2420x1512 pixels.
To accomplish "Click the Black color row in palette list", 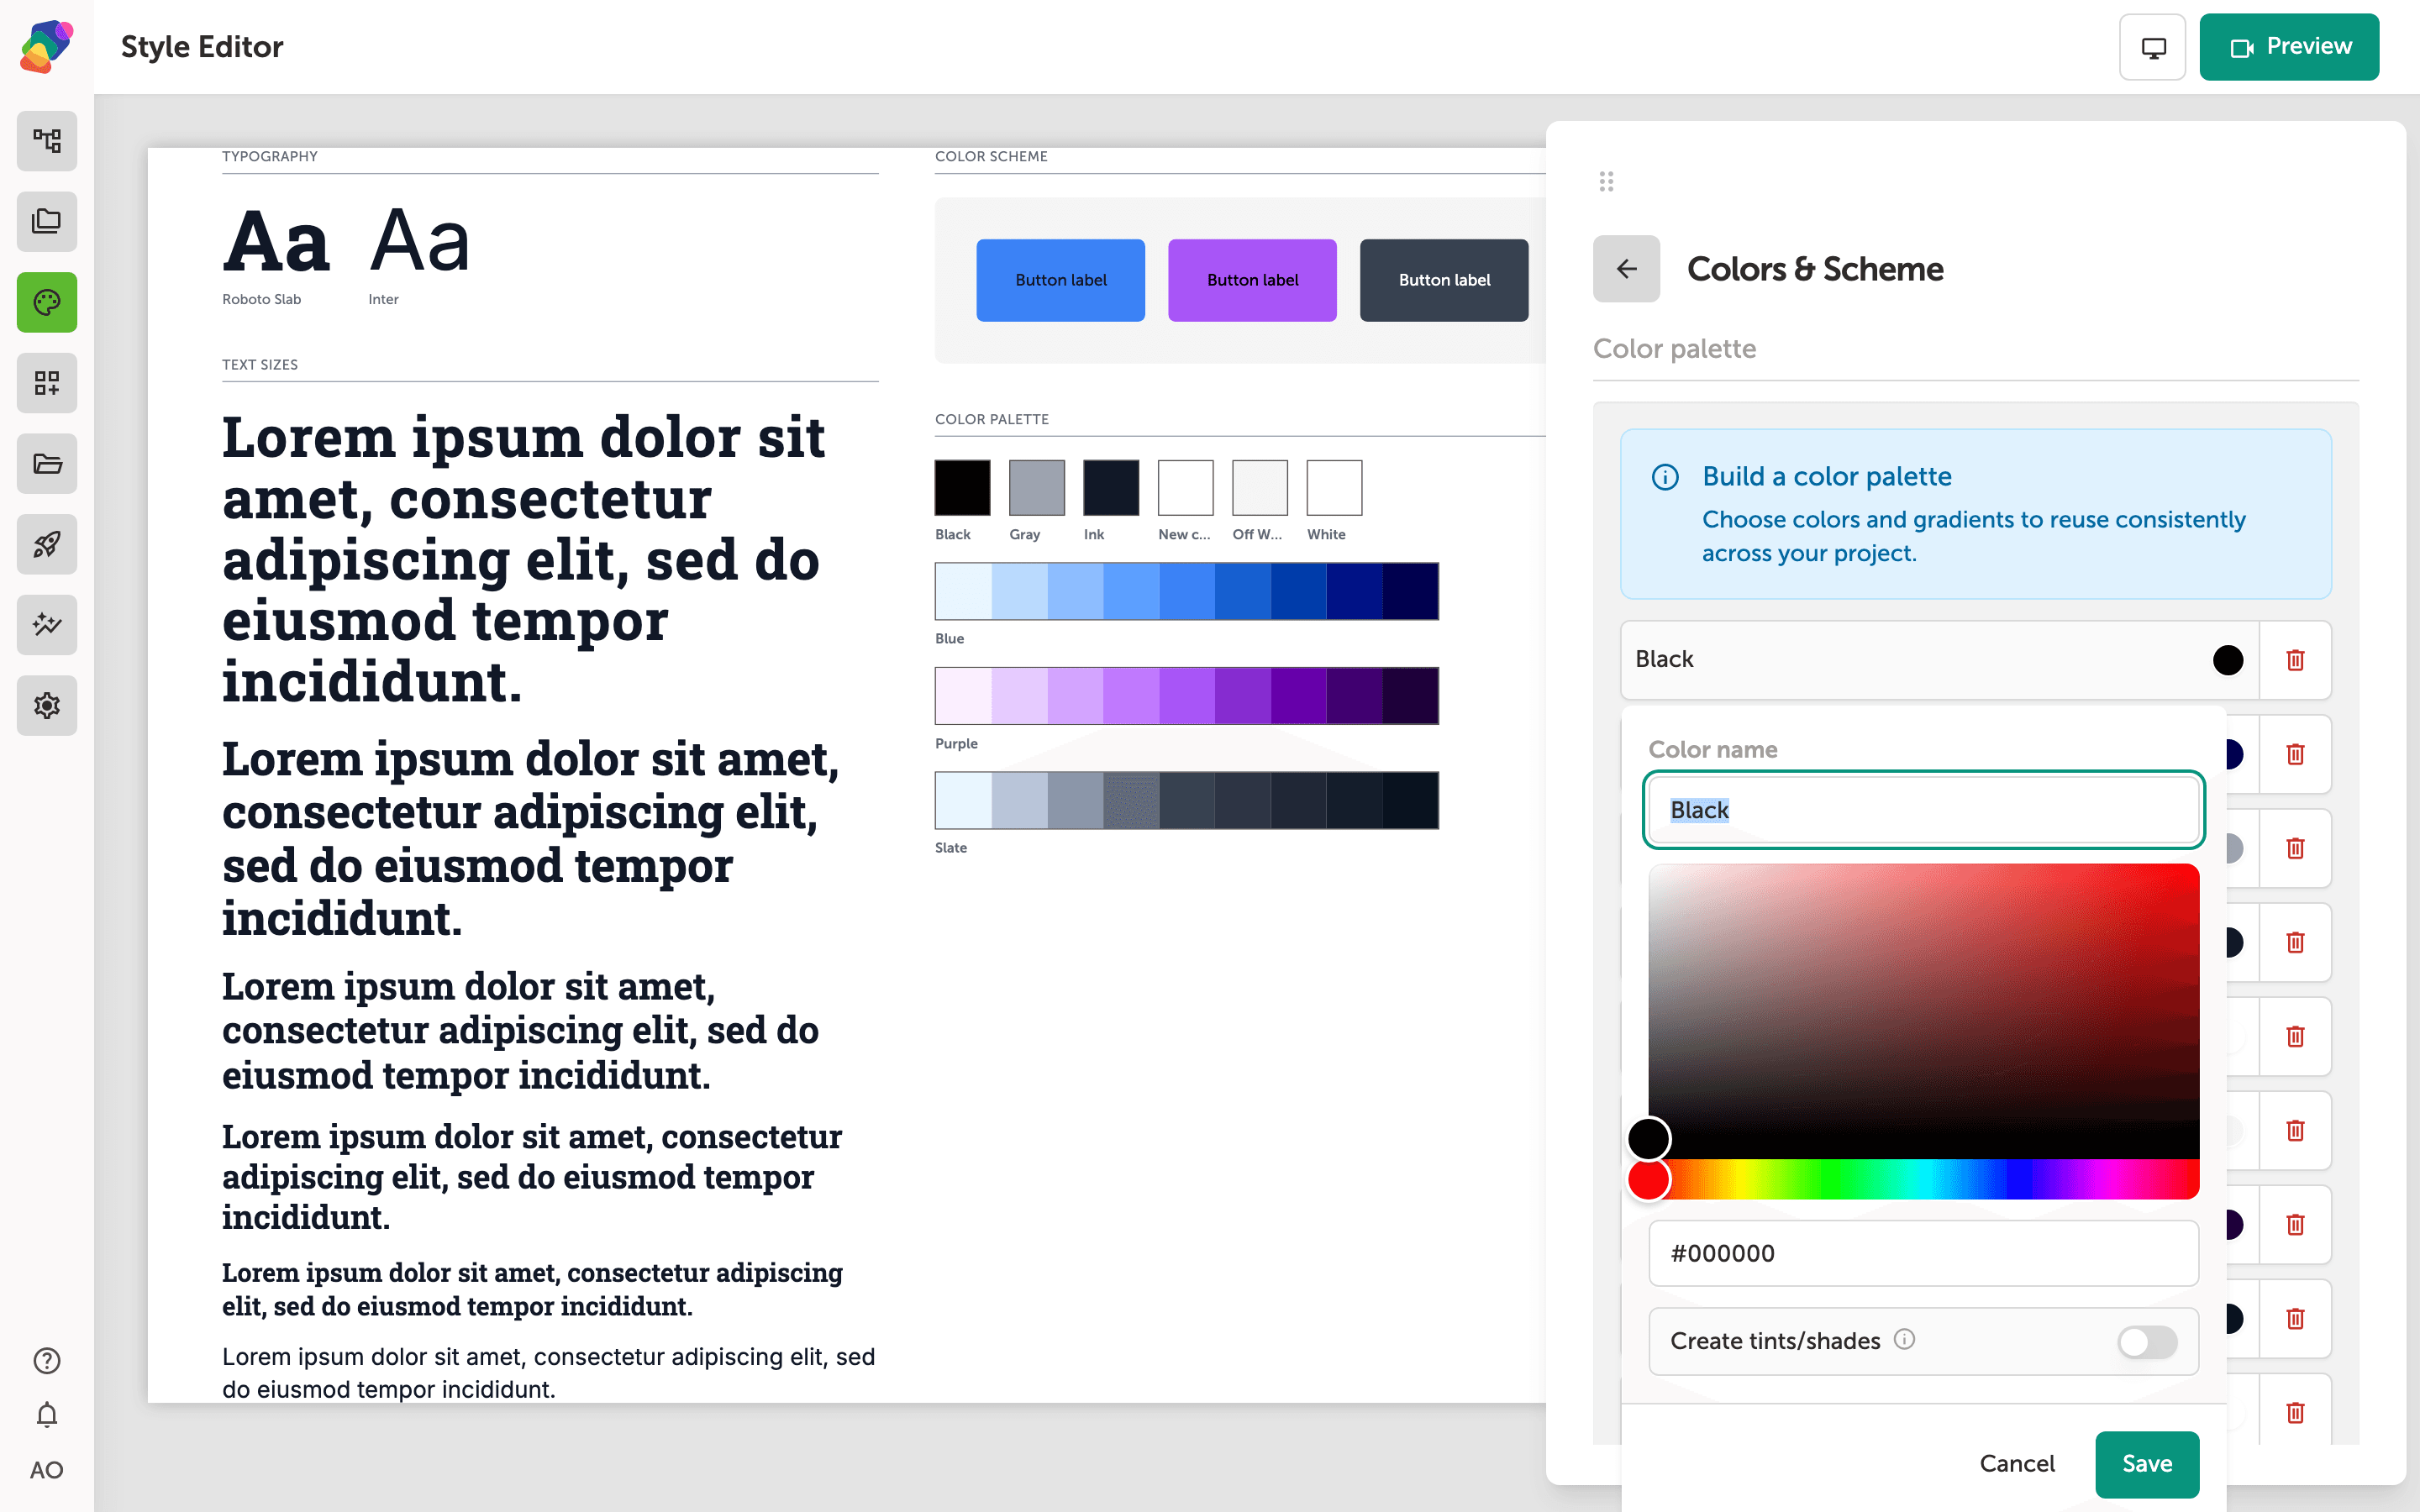I will pos(1939,660).
